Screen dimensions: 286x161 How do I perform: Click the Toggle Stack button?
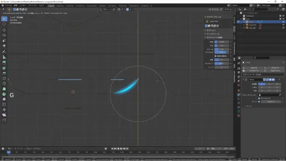(275, 71)
